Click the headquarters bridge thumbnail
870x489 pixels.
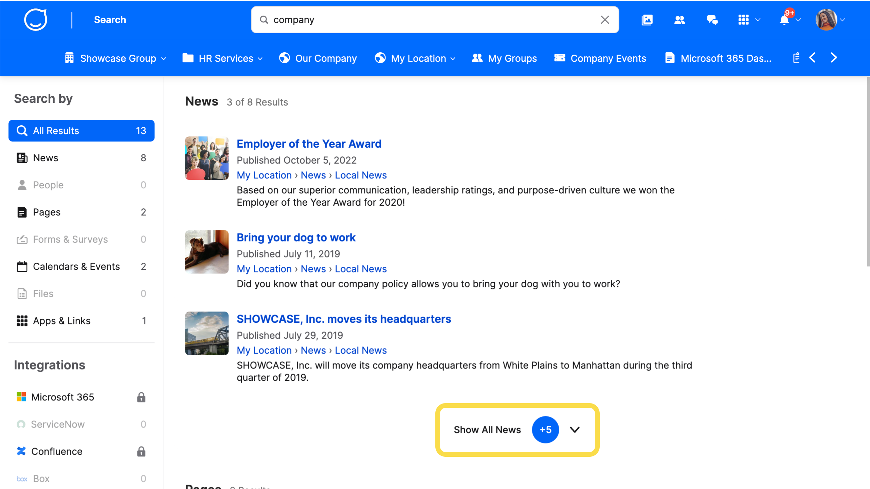coord(207,333)
